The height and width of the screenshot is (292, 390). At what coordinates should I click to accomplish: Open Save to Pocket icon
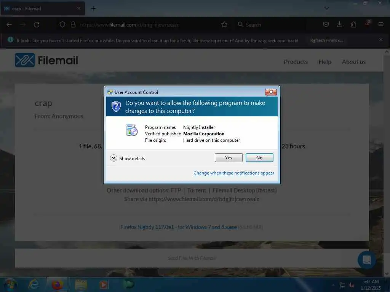(326, 24)
